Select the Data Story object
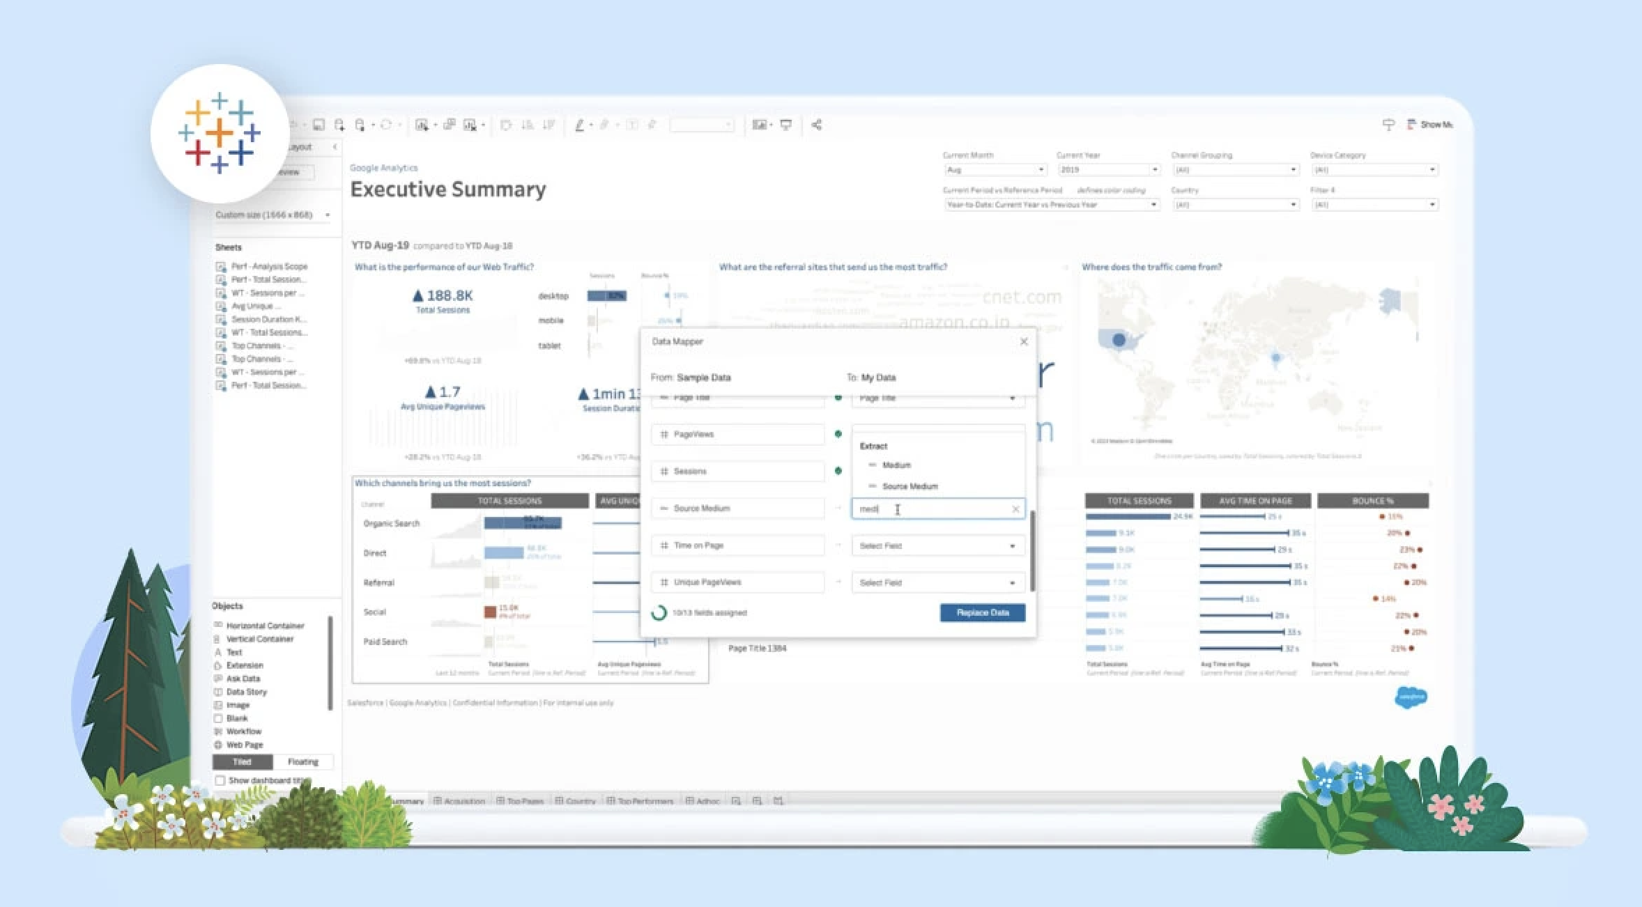 (240, 692)
